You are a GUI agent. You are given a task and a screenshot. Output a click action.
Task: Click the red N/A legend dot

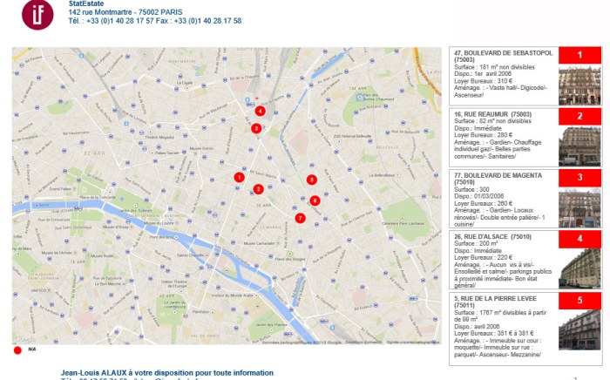pos(17,349)
